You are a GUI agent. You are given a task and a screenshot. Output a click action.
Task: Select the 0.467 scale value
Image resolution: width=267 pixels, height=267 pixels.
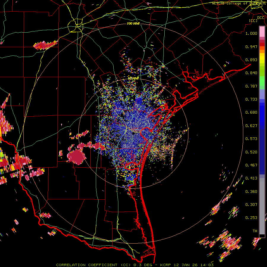251,165
